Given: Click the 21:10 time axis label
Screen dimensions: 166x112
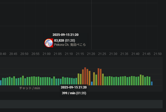Looking at the screenshot, I should click(x=69, y=54).
